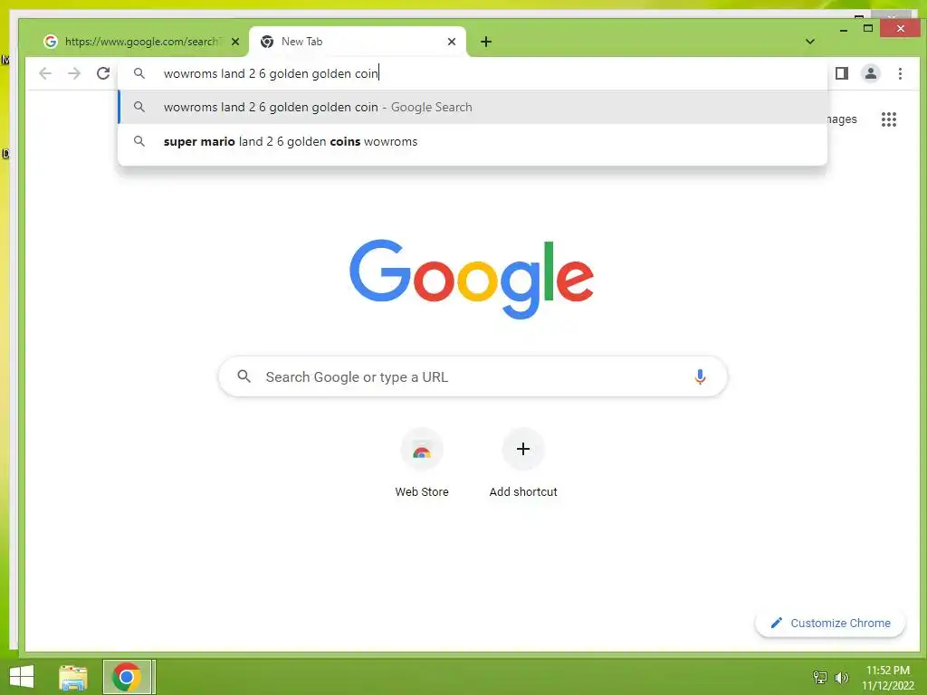Click the Google logo

pos(472,279)
